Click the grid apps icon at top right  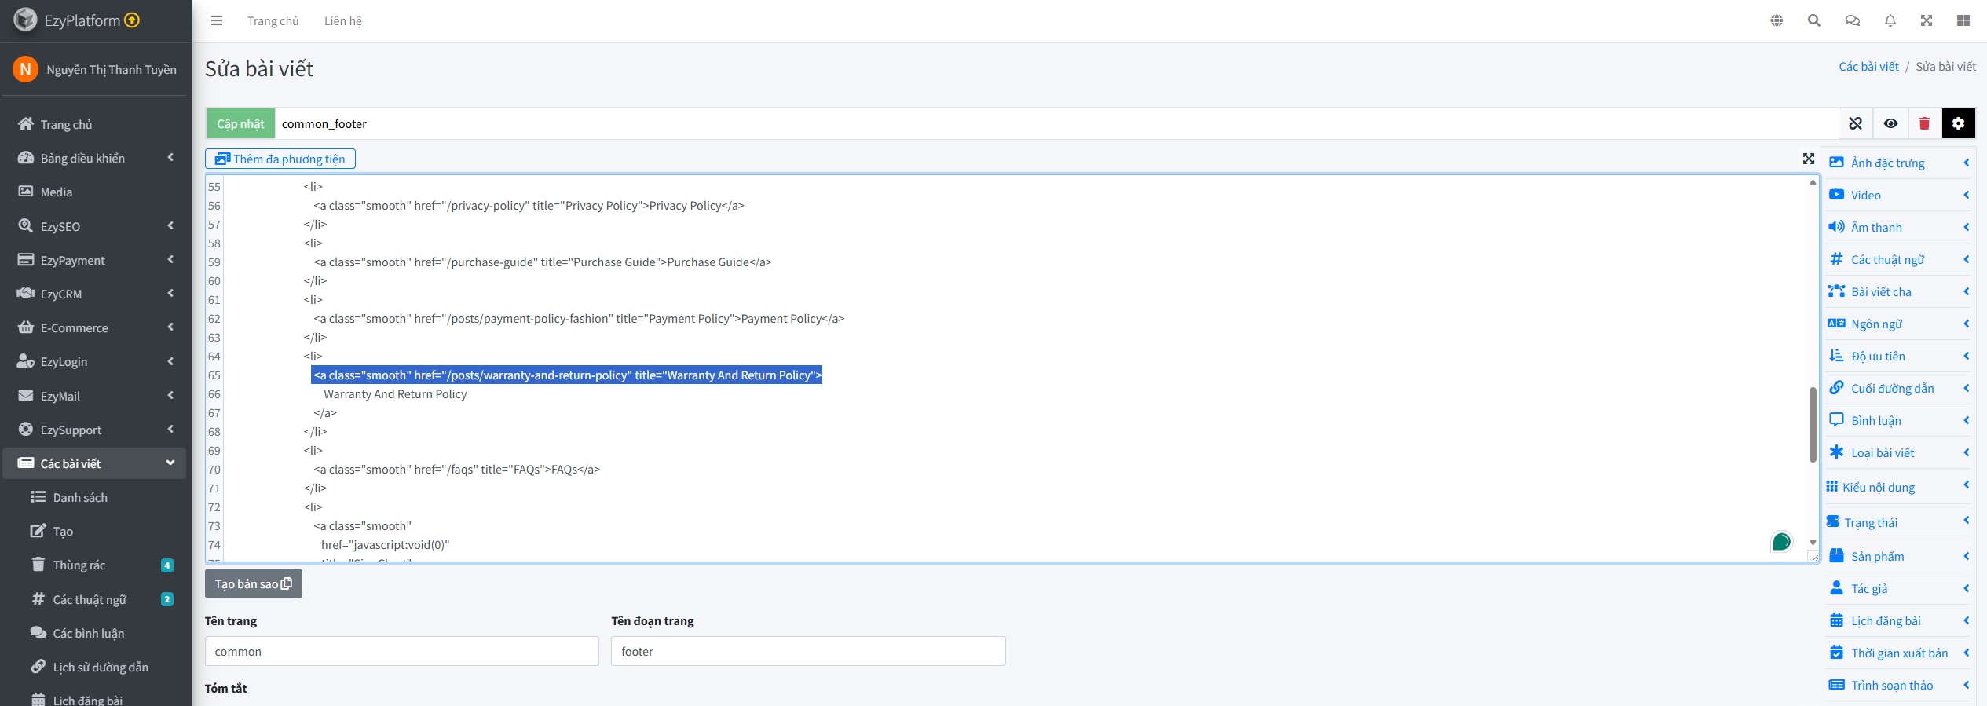coord(1963,21)
